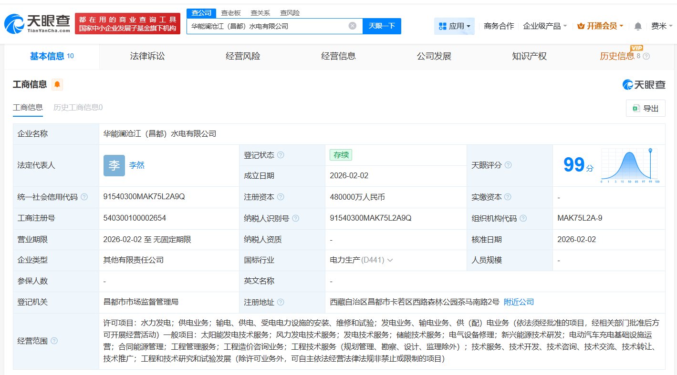This screenshot has width=677, height=375.
Task: Click the company search input field
Action: (x=267, y=26)
